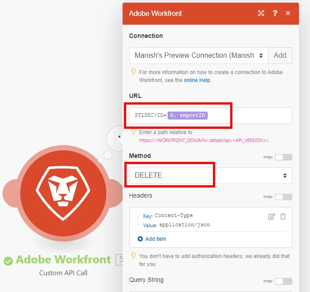Edit the Content-Type header item
Image resolution: width=310 pixels, height=292 pixels.
[x=272, y=217]
